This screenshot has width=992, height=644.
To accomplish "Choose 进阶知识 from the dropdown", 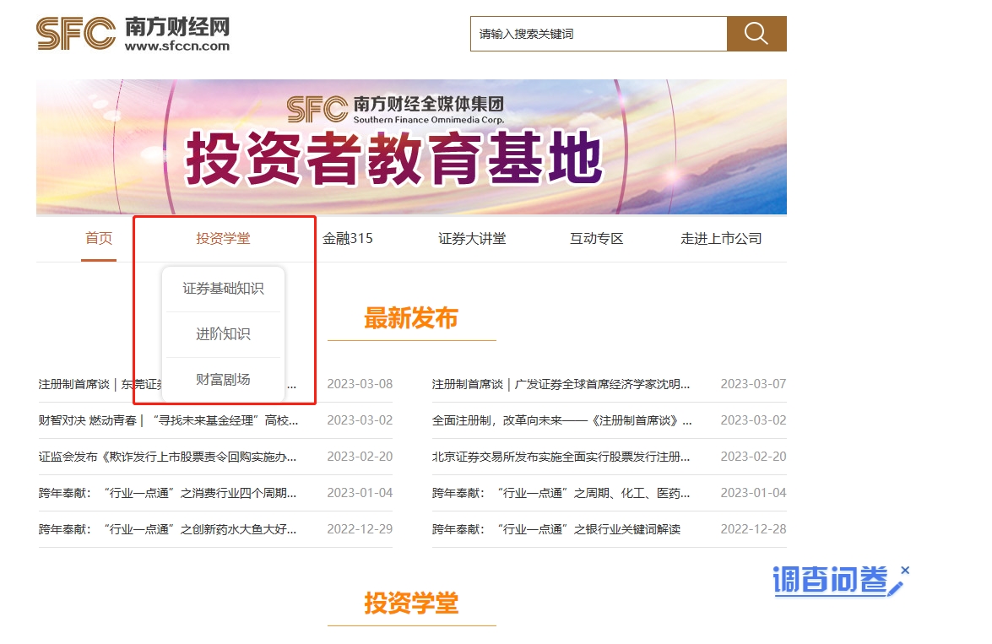I will click(x=224, y=334).
